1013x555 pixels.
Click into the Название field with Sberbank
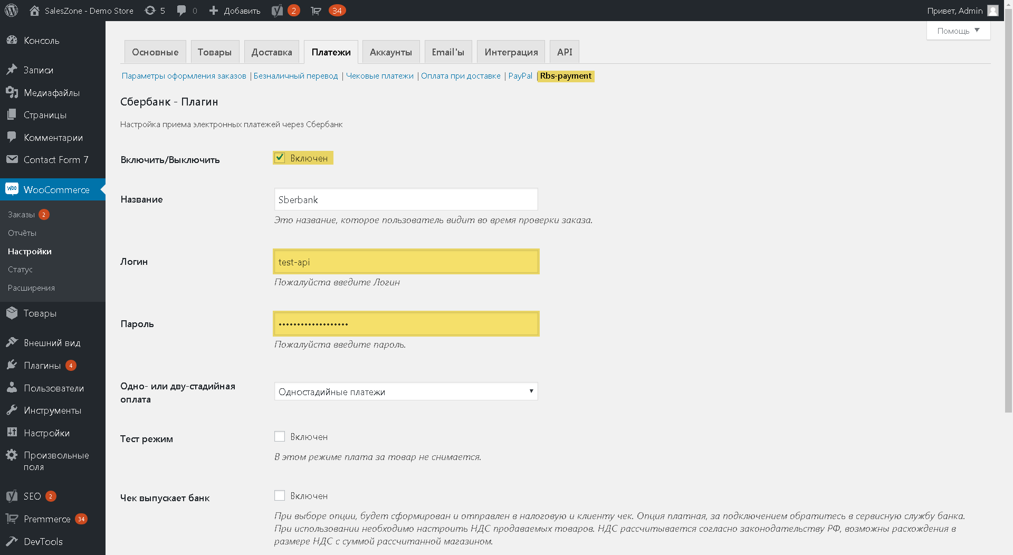(x=406, y=199)
